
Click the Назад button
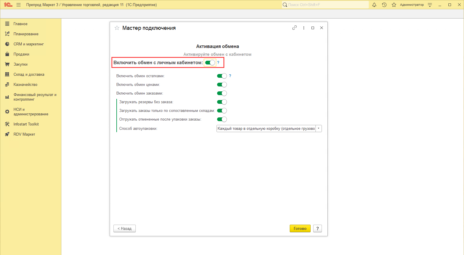click(x=124, y=228)
